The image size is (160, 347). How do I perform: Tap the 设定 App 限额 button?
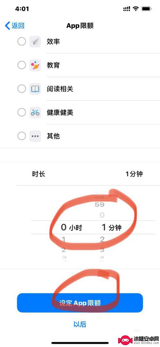click(x=80, y=303)
